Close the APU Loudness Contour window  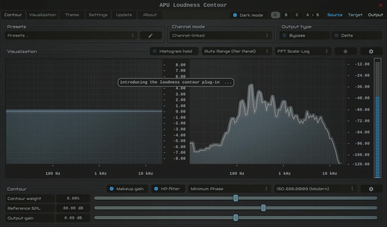pos(380,5)
